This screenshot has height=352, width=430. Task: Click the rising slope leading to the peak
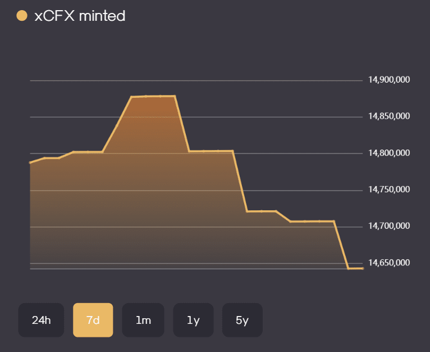click(117, 124)
